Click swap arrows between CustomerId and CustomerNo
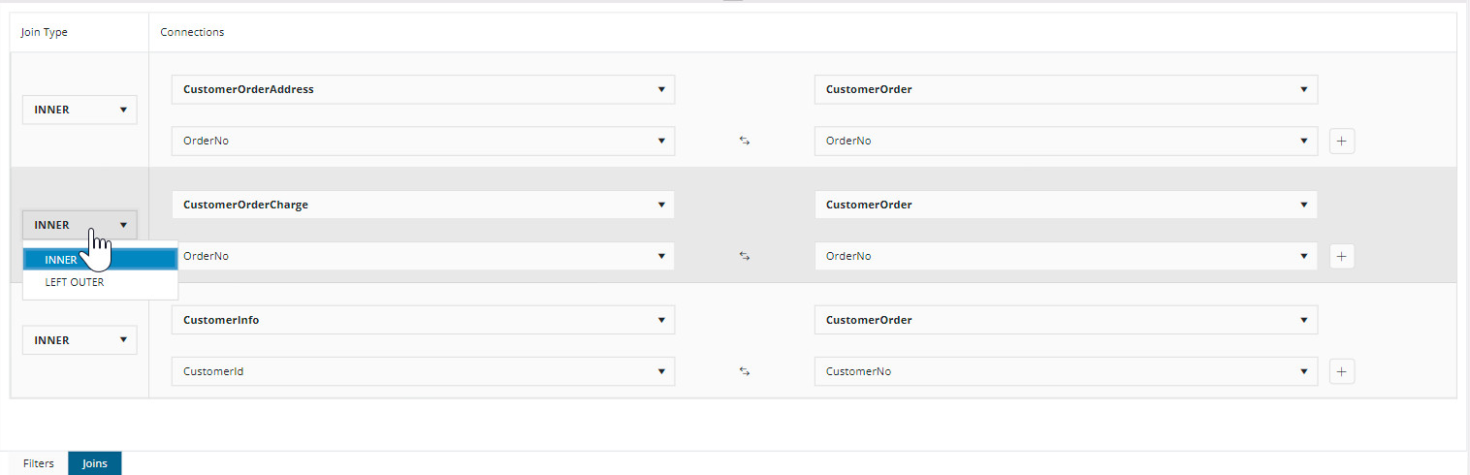Viewport: 1470px width, 475px height. pyautogui.click(x=745, y=372)
